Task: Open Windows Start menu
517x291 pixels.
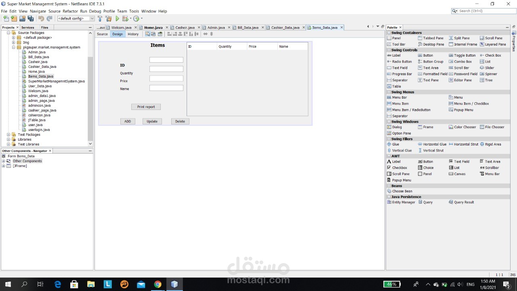Action: tap(8, 284)
